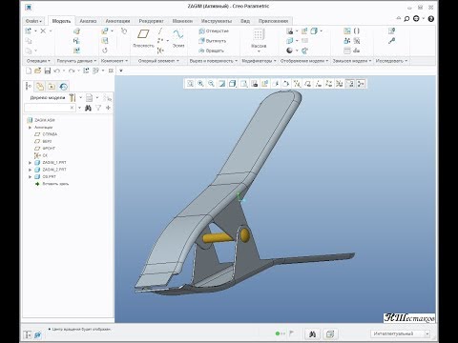The width and height of the screenshot is (458, 343).
Task: Open command search with the magnifier icon
Action: pyautogui.click(x=406, y=19)
